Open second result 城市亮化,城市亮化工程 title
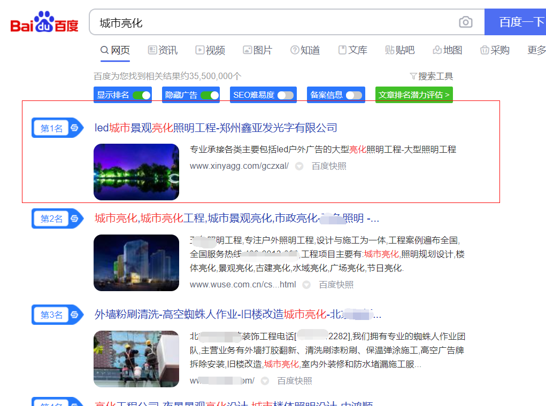Image resolution: width=546 pixels, height=406 pixels. click(x=237, y=218)
